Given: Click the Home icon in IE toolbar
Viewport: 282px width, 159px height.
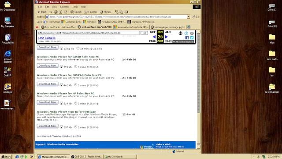Looking at the screenshot, I should [x=66, y=12].
